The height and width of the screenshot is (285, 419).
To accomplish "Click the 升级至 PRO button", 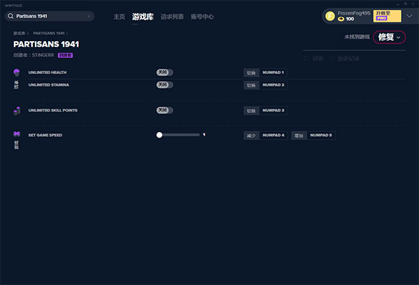I will coord(387,15).
